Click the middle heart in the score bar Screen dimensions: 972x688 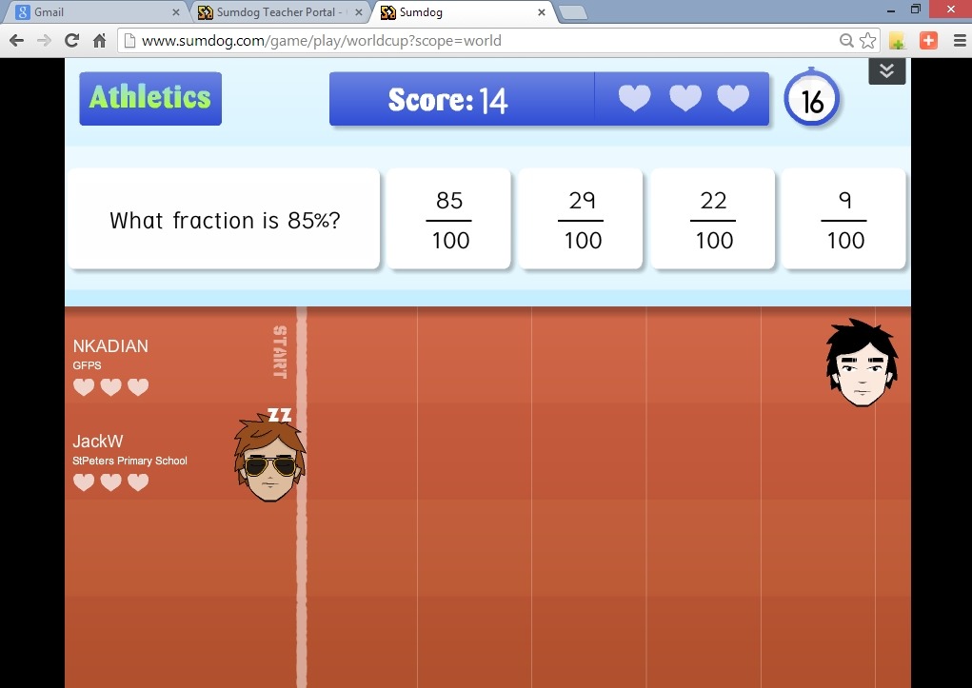pyautogui.click(x=685, y=98)
